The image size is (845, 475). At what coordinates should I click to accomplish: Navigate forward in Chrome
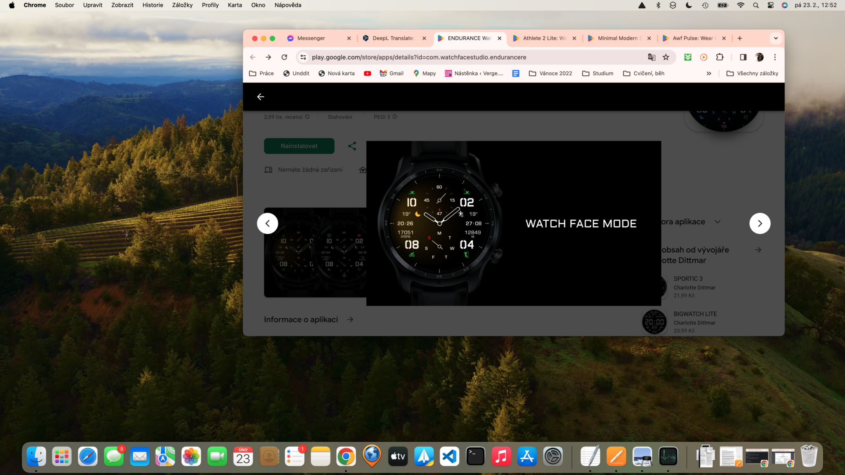(x=268, y=57)
